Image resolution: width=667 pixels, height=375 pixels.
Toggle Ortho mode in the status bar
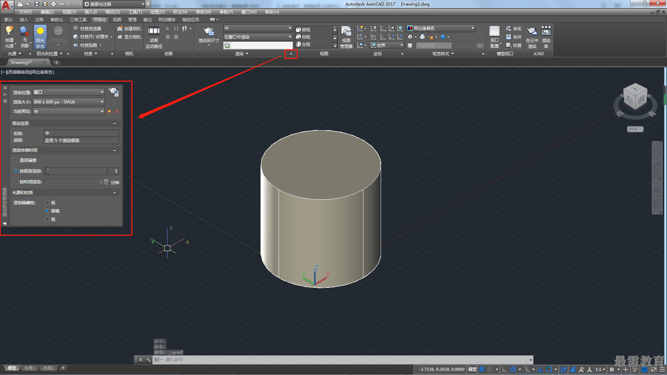tap(504, 369)
